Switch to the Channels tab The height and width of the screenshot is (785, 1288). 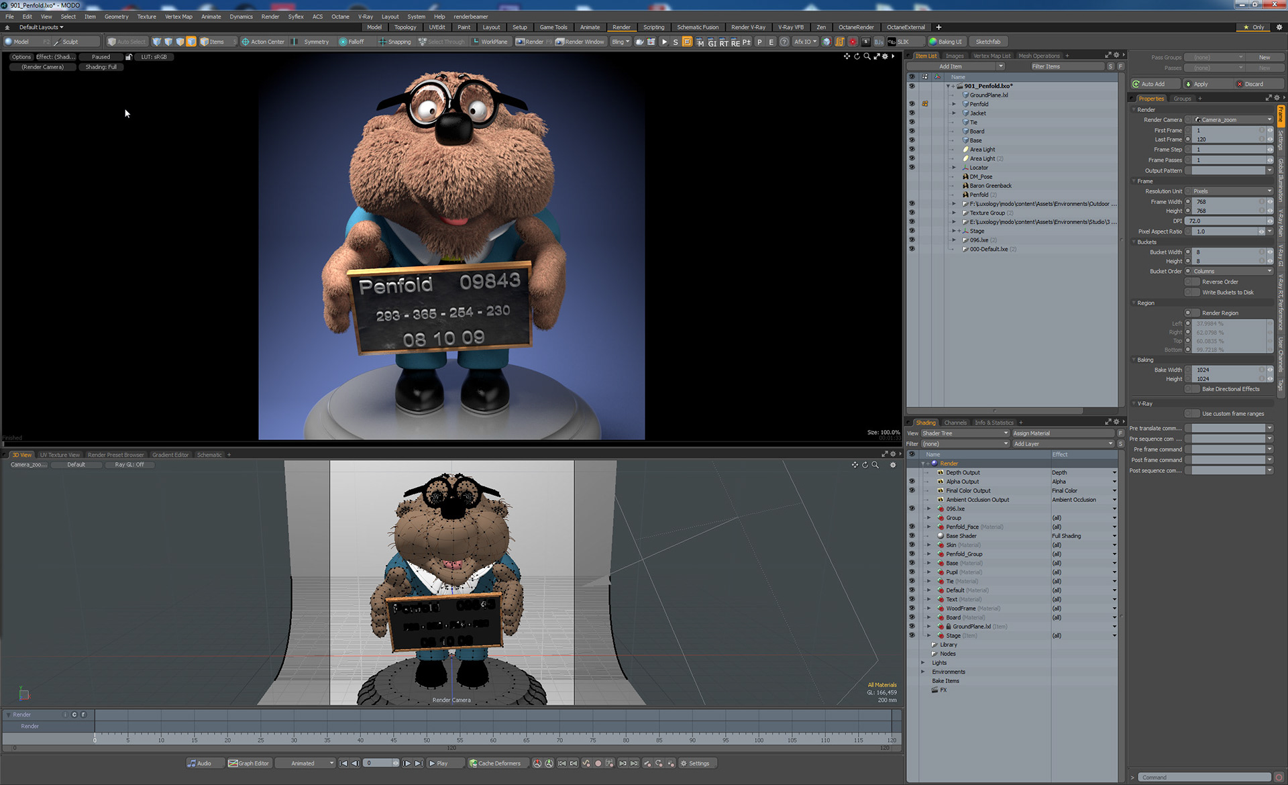point(955,423)
